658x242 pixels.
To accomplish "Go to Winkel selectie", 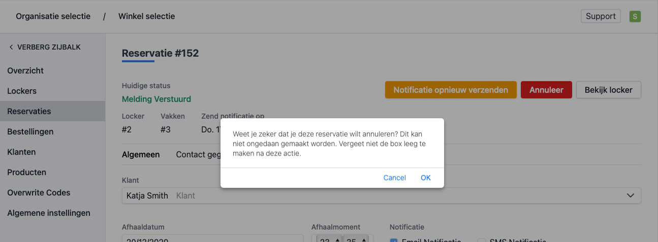I will [146, 16].
